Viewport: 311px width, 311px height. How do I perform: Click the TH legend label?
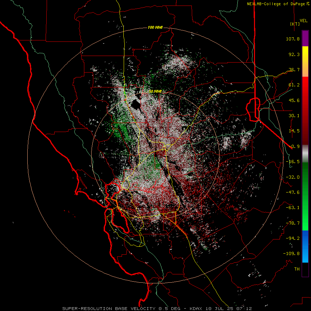tap(297, 269)
